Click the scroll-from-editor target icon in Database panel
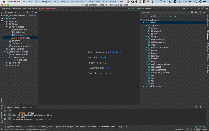209x131 pixels. pyautogui.click(x=192, y=12)
